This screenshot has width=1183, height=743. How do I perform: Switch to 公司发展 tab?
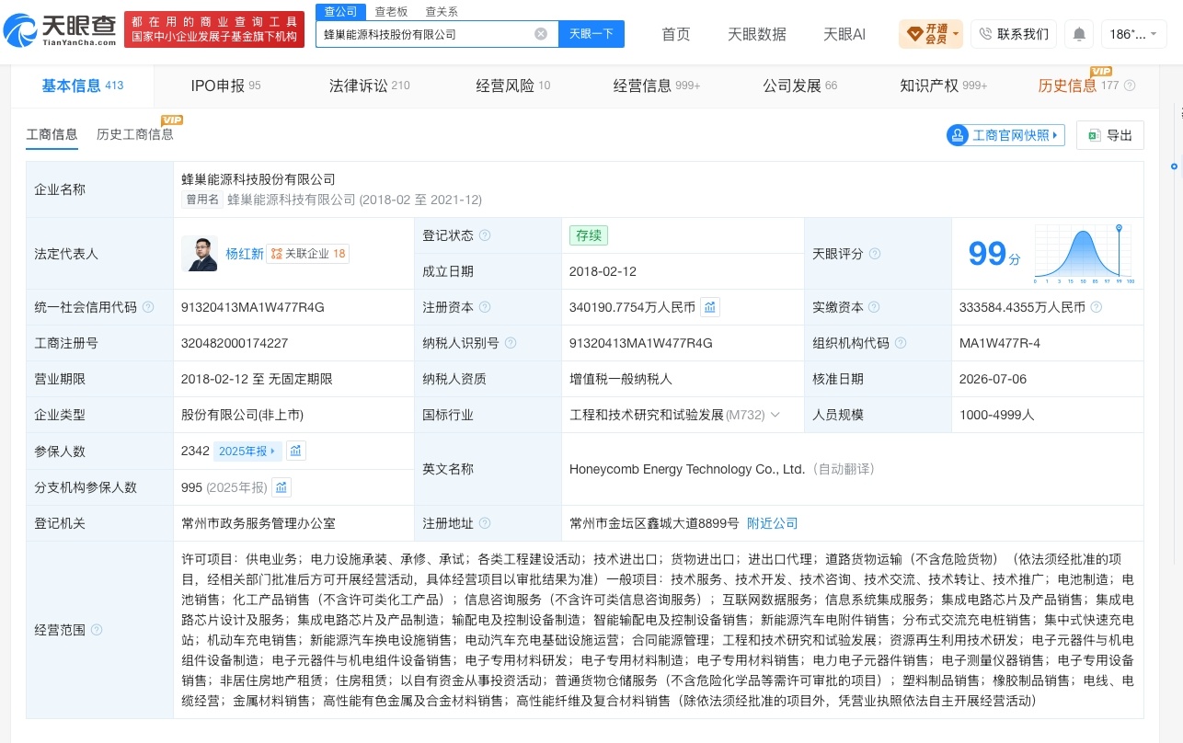click(x=800, y=86)
